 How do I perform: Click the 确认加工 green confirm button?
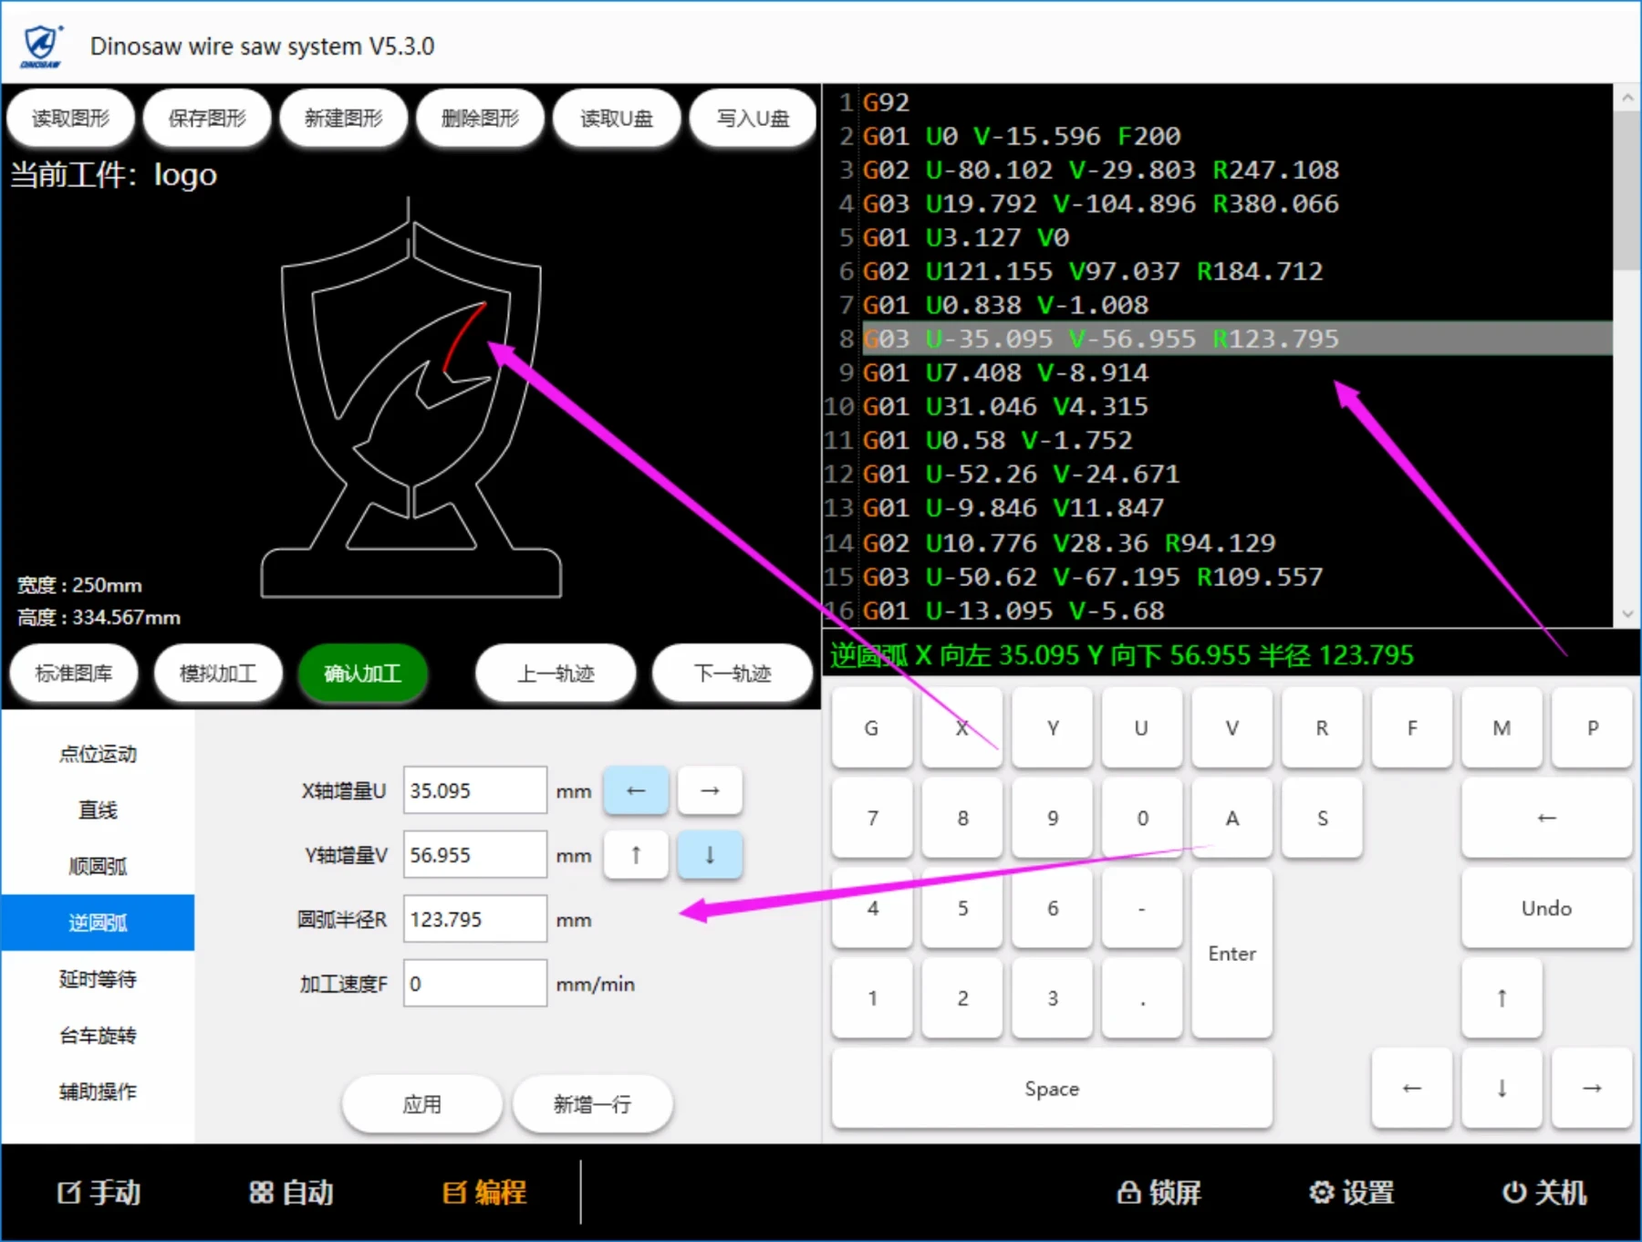362,673
